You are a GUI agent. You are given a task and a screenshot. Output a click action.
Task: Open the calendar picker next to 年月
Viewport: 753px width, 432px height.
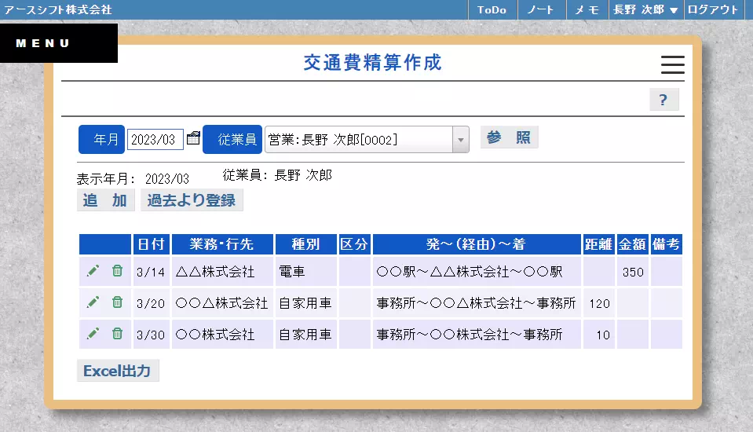193,138
